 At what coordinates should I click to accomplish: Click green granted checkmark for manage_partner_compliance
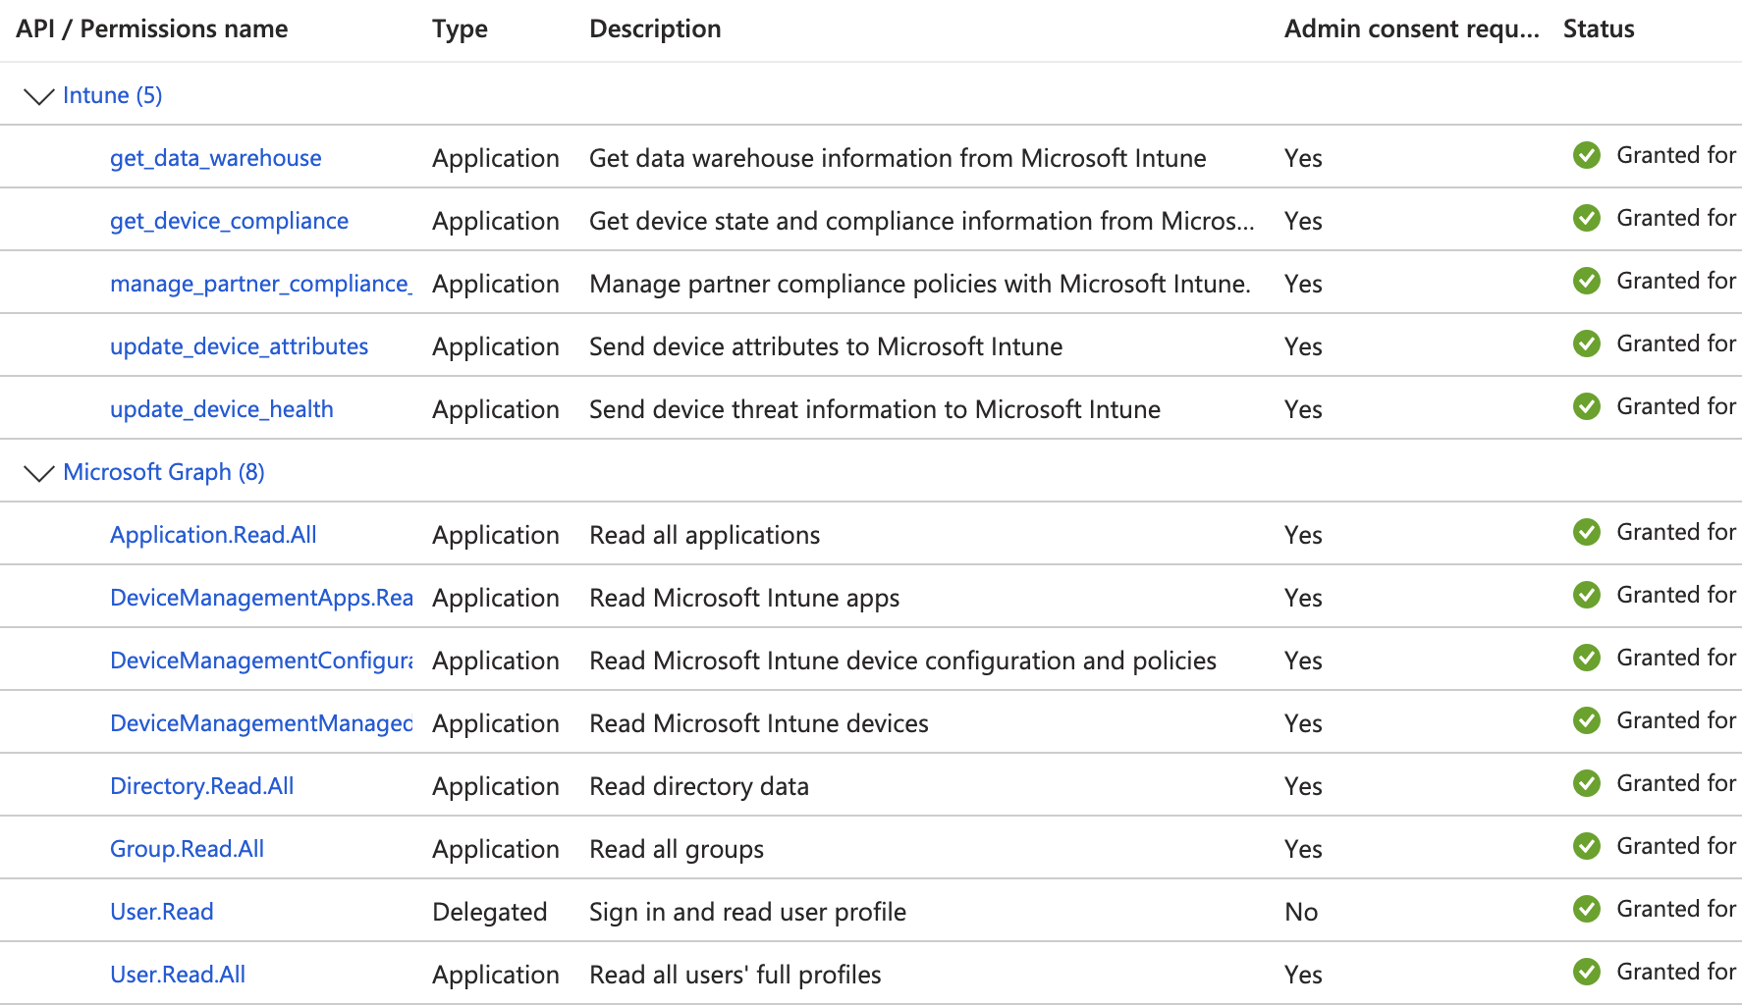(1587, 281)
